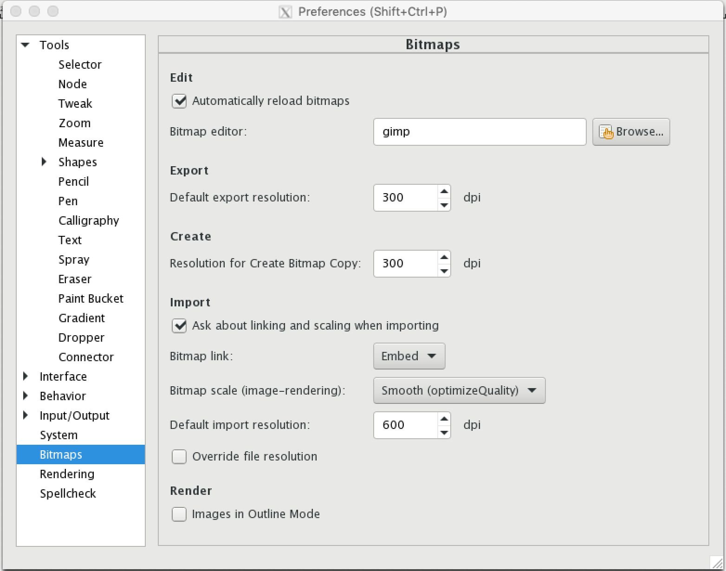Increase default export resolution with up arrow
This screenshot has height=571, width=726.
pos(443,191)
